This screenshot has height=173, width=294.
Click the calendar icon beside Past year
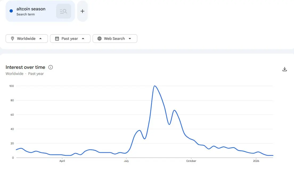[57, 39]
